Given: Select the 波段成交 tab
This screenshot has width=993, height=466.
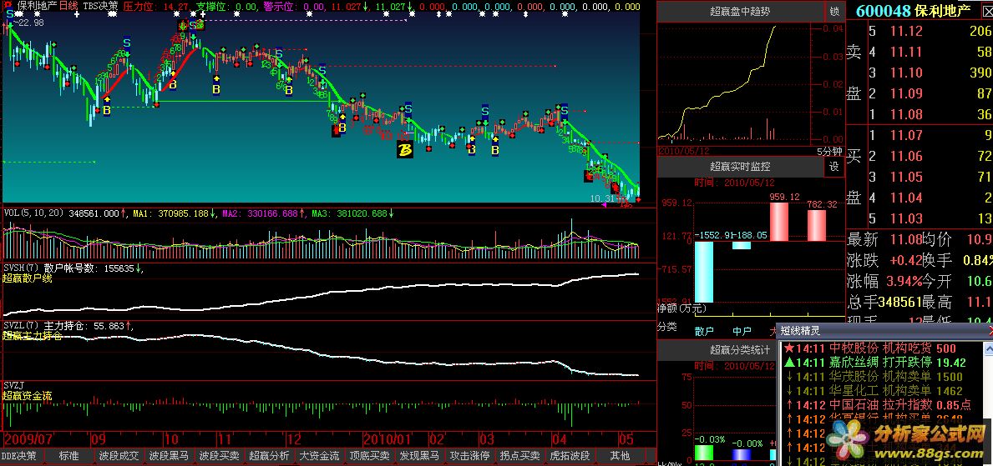Looking at the screenshot, I should click(119, 456).
